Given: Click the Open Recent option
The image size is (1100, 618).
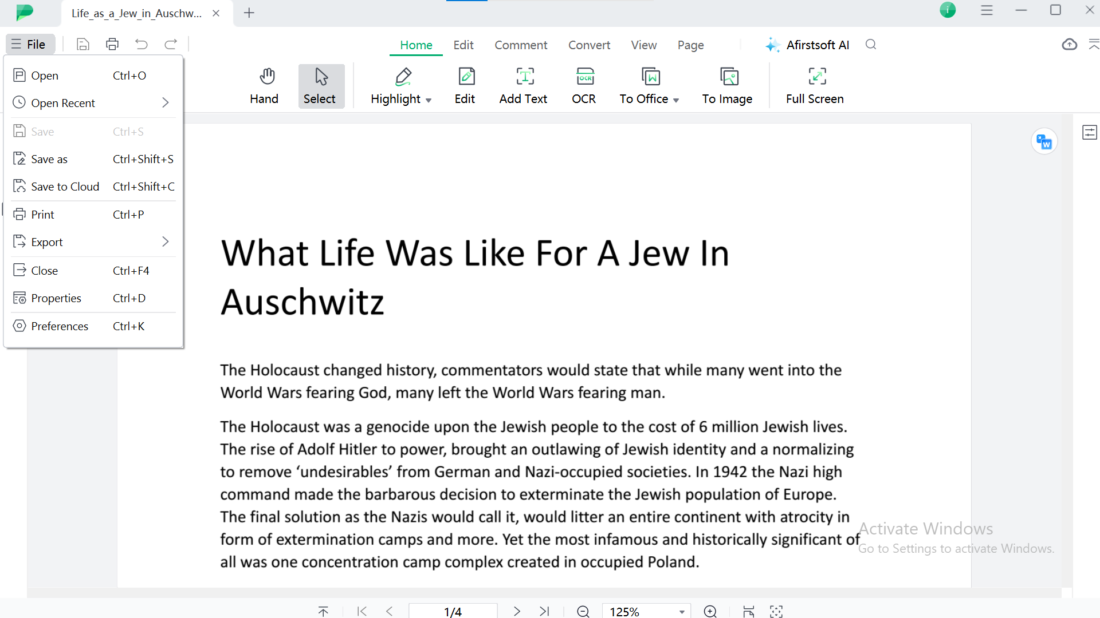Looking at the screenshot, I should (x=62, y=102).
